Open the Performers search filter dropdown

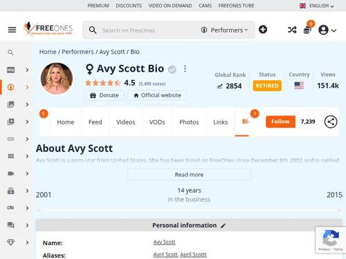click(224, 30)
